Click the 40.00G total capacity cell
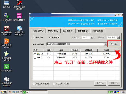Image resolution: width=126 pixels, height=94 pixels. click(106, 54)
